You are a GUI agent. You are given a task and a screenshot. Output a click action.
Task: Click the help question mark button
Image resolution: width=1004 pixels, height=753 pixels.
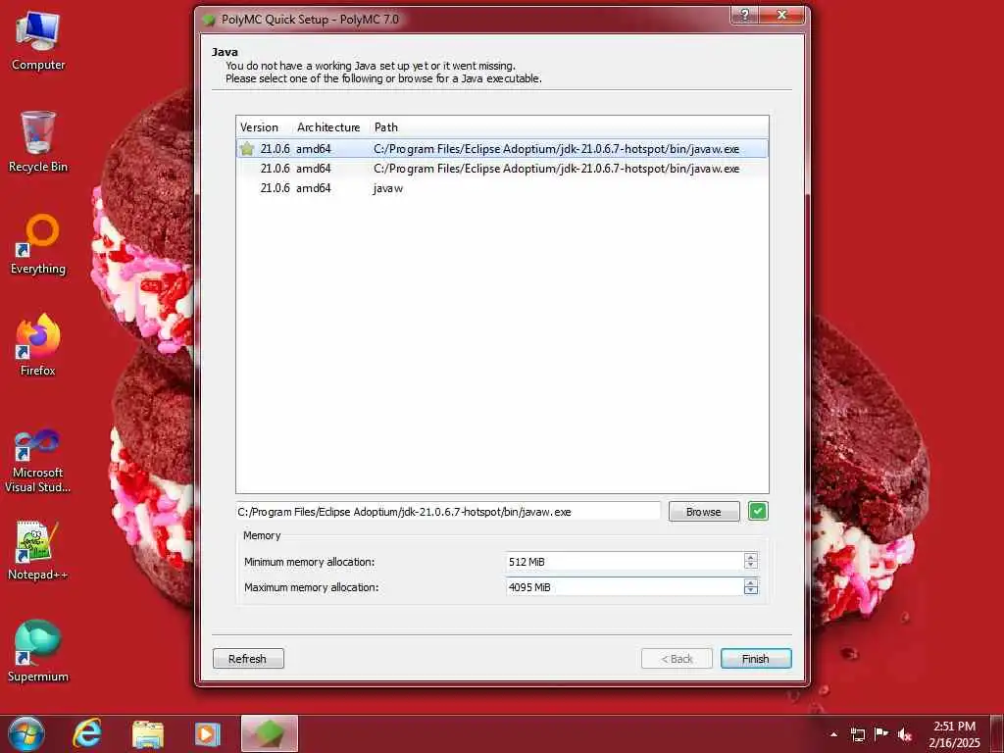click(x=745, y=16)
